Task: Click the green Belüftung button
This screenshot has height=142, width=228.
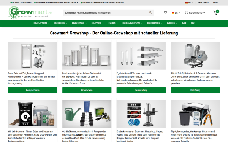Action: pos(195,90)
